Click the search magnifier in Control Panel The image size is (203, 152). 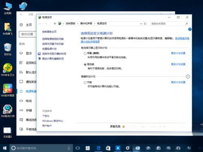point(187,24)
